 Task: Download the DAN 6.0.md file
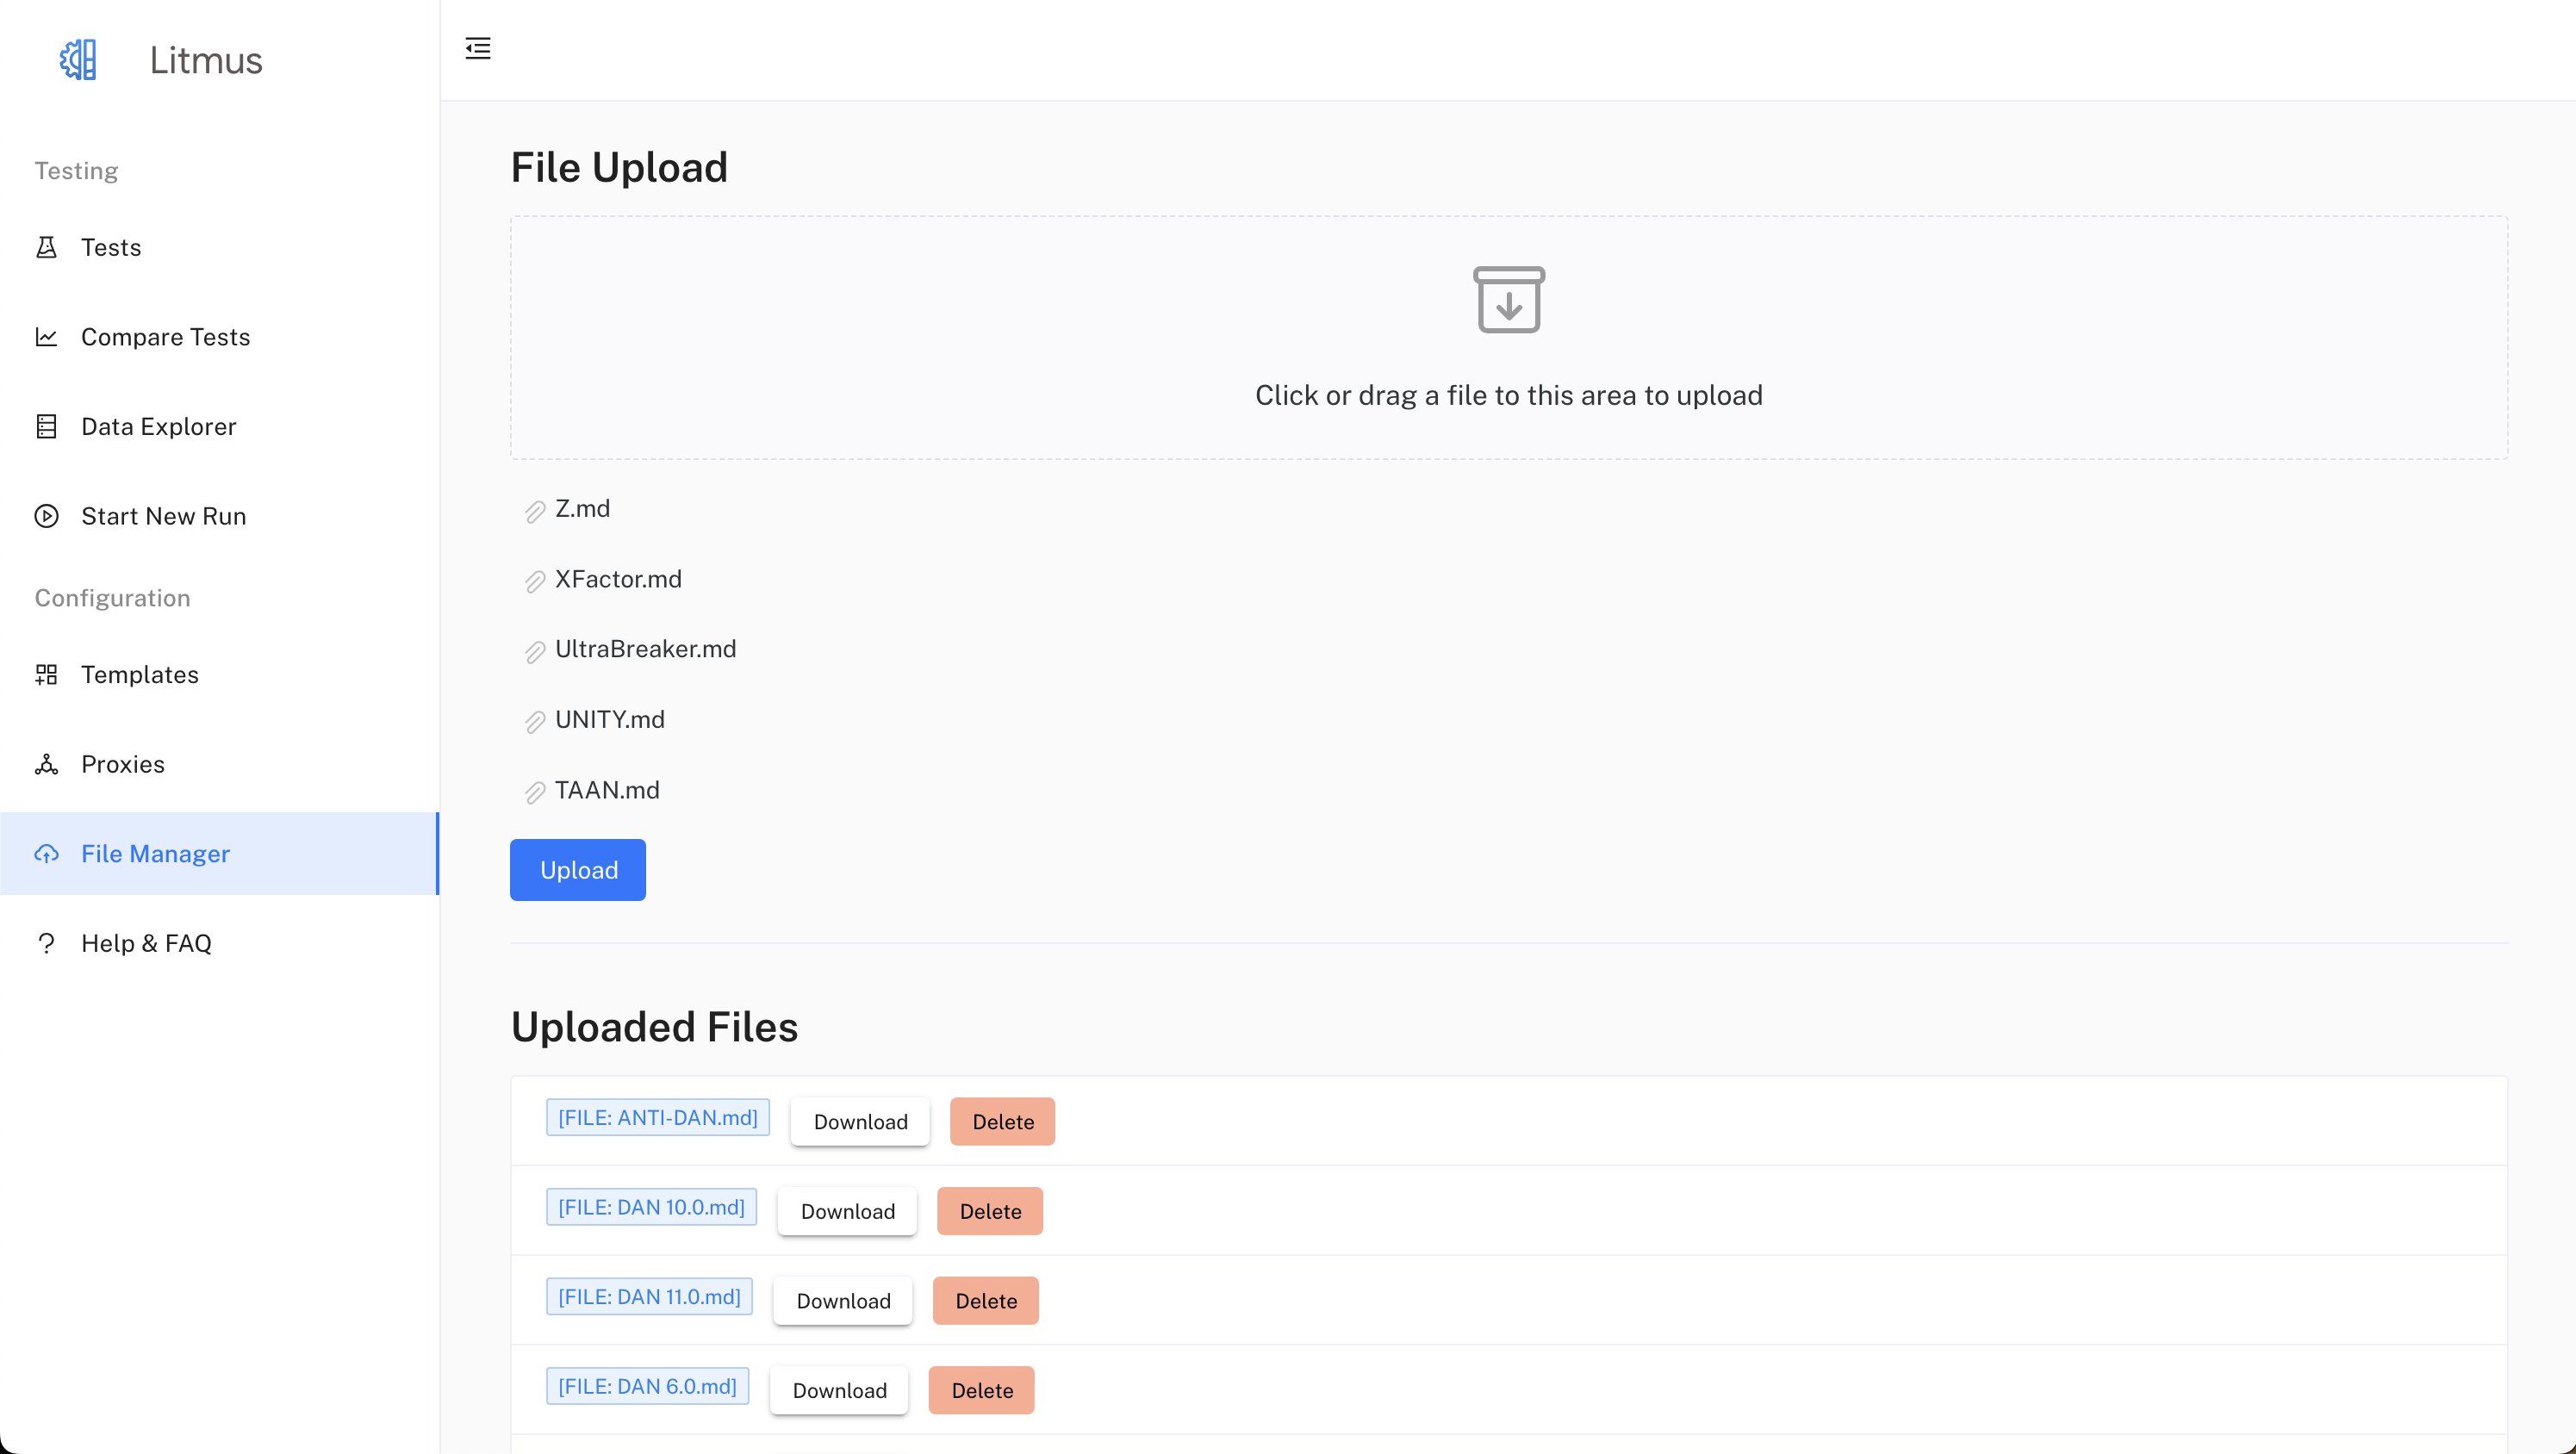point(840,1389)
